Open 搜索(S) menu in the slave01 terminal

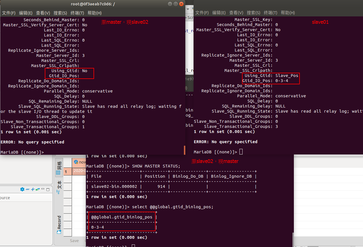pyautogui.click(x=253, y=13)
